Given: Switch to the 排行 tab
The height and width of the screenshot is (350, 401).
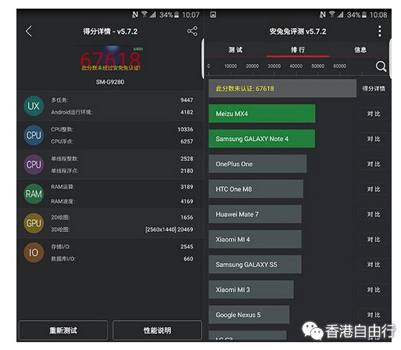Looking at the screenshot, I should click(x=298, y=49).
